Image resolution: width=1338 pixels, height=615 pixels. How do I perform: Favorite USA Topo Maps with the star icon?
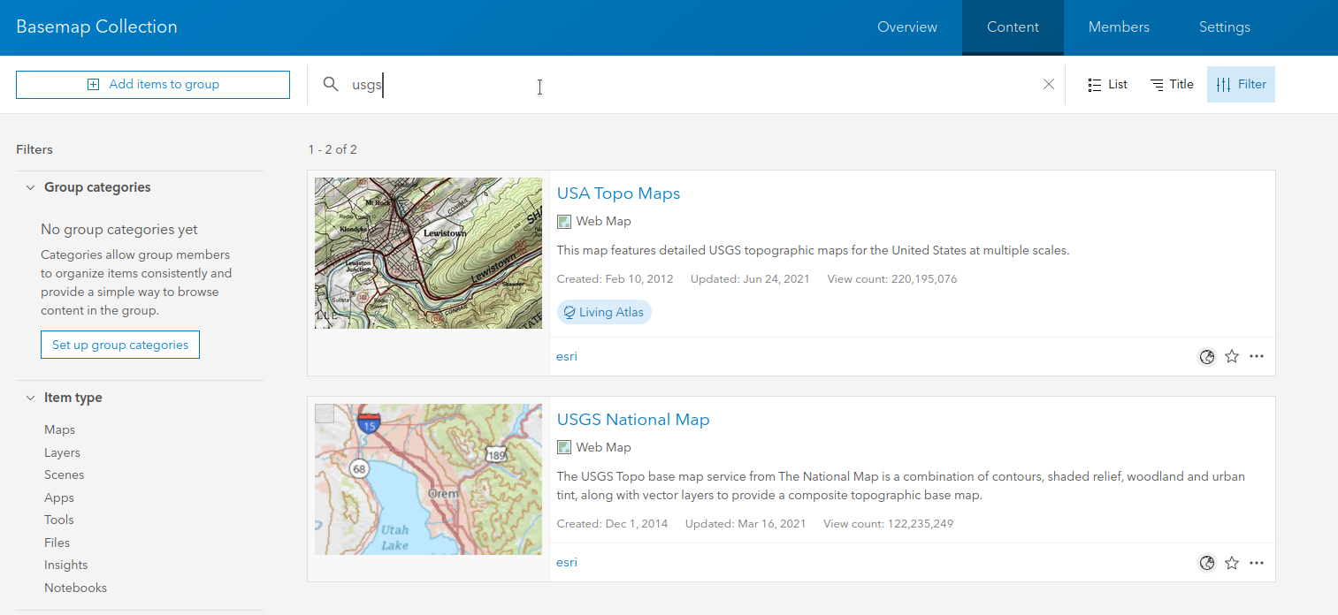tap(1232, 357)
